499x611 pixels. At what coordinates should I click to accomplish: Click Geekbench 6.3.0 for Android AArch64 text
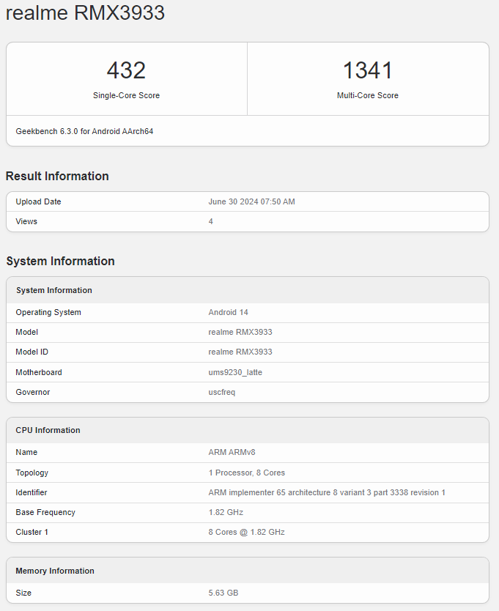[x=84, y=131]
